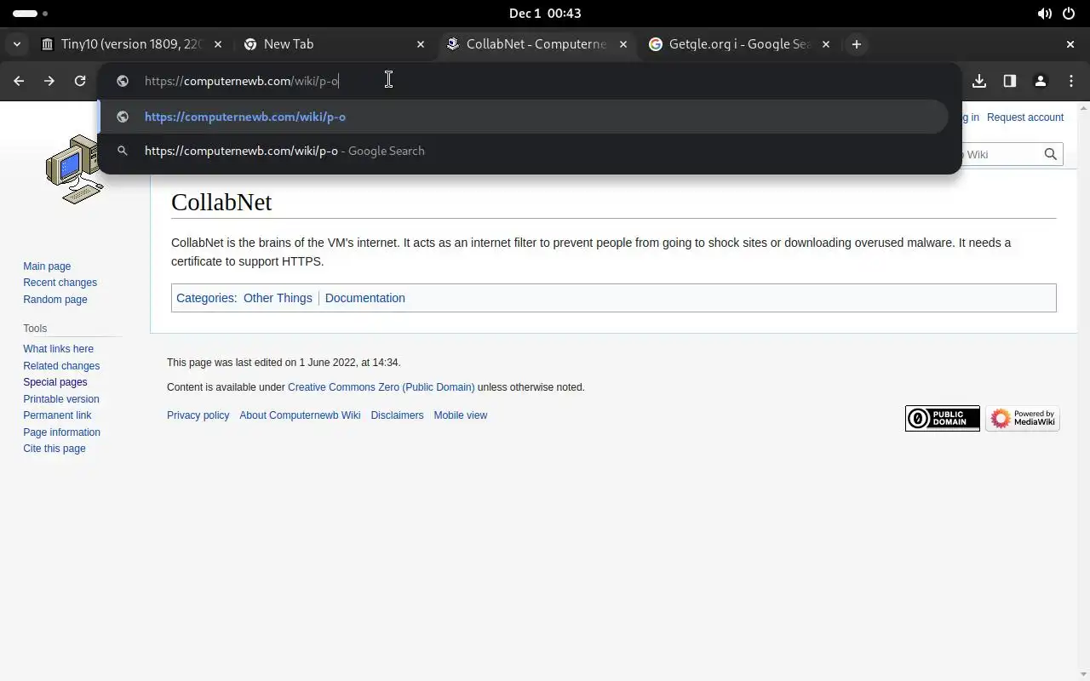Click the browser back arrow

pyautogui.click(x=19, y=81)
